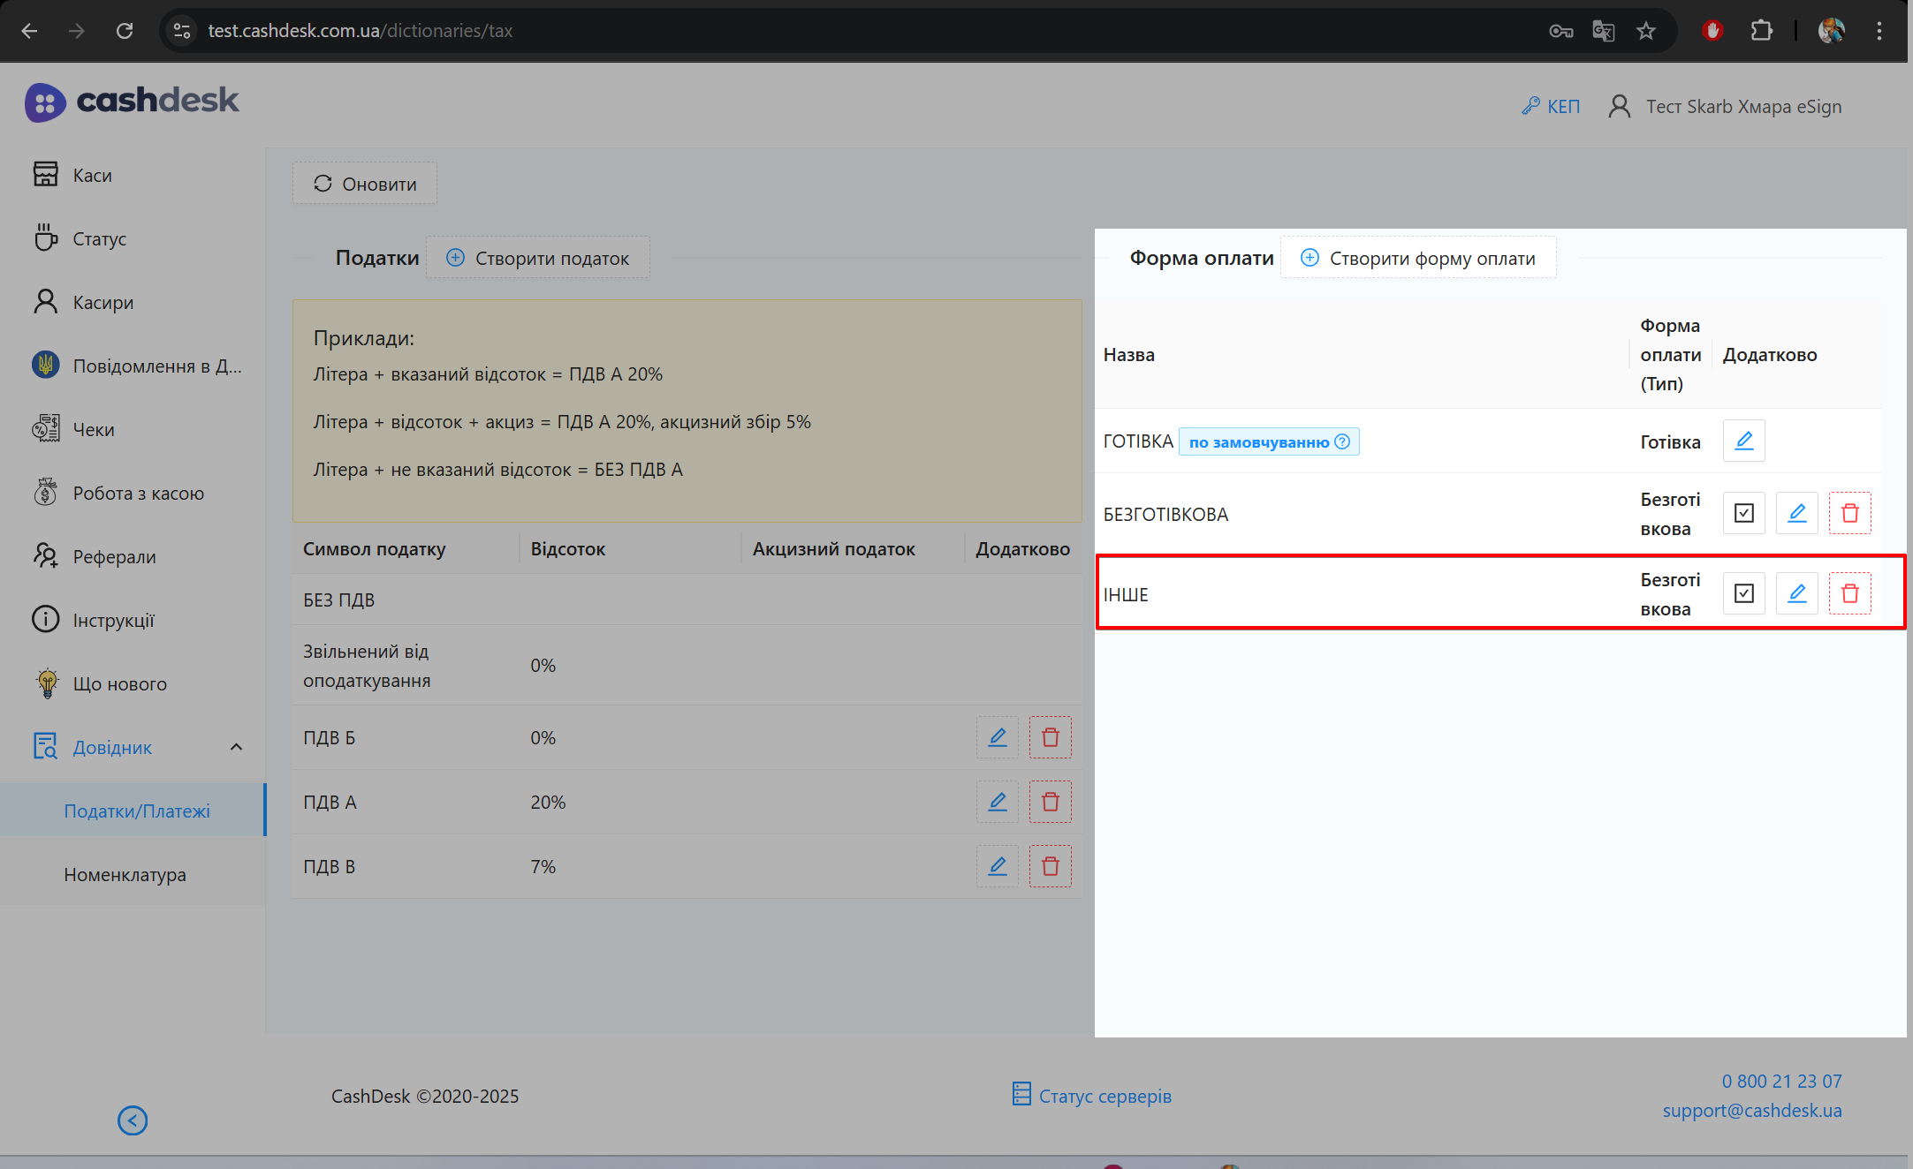1913x1169 pixels.
Task: Edit the ГОТІВКА payment form
Action: click(x=1743, y=441)
